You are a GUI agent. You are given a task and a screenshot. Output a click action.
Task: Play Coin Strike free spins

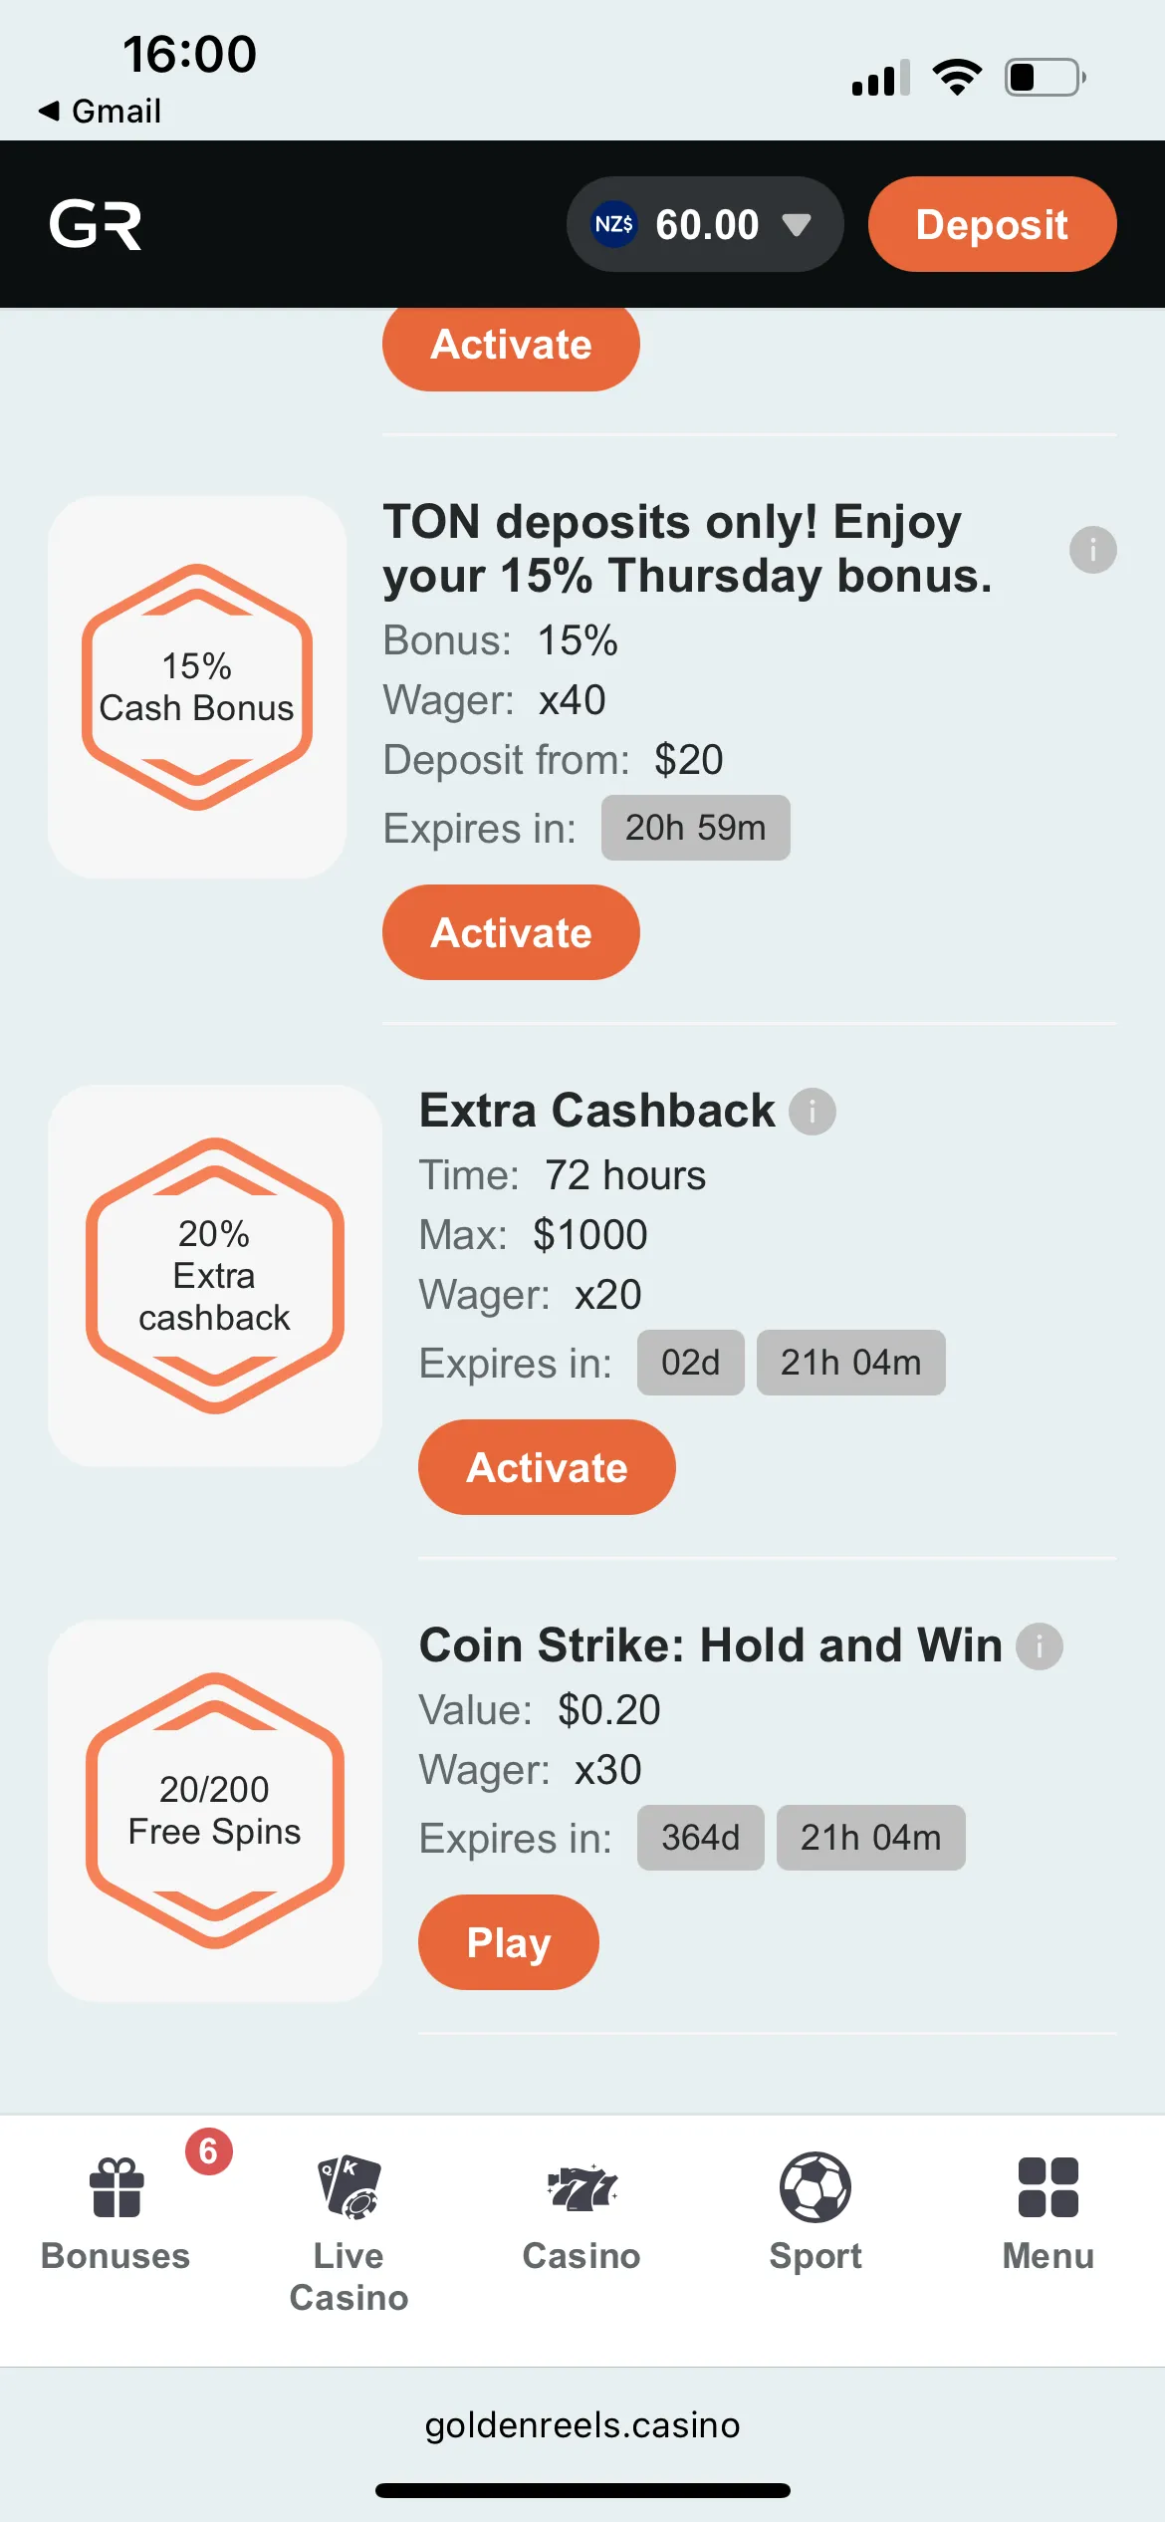tap(508, 1942)
